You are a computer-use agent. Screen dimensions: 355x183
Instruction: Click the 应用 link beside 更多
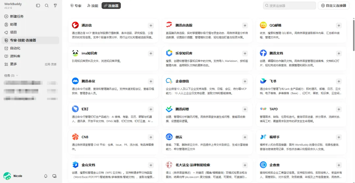(x=47, y=65)
